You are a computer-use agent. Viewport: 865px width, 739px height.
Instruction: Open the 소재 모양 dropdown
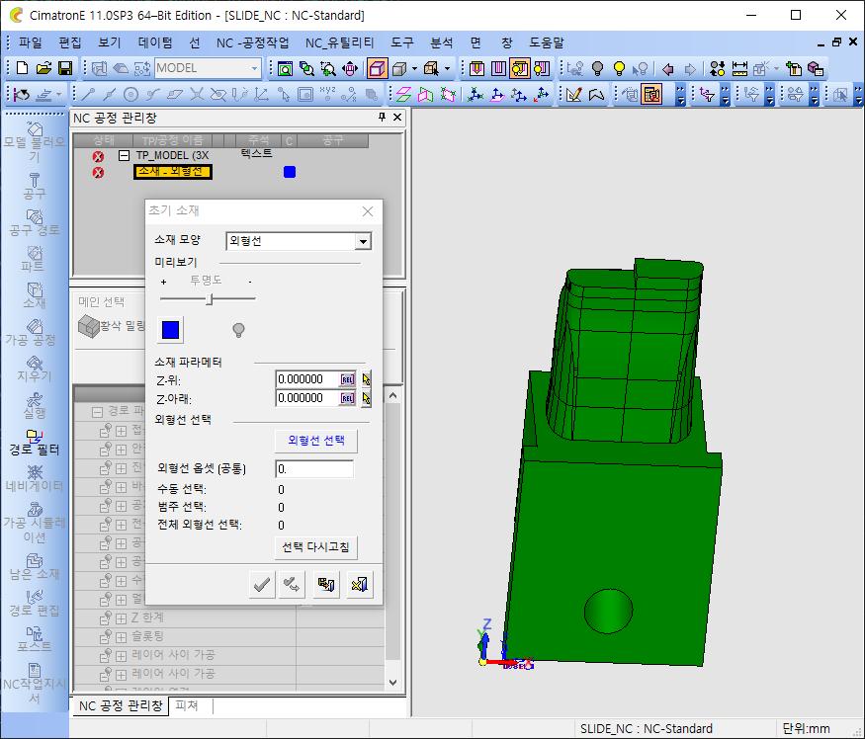(299, 241)
